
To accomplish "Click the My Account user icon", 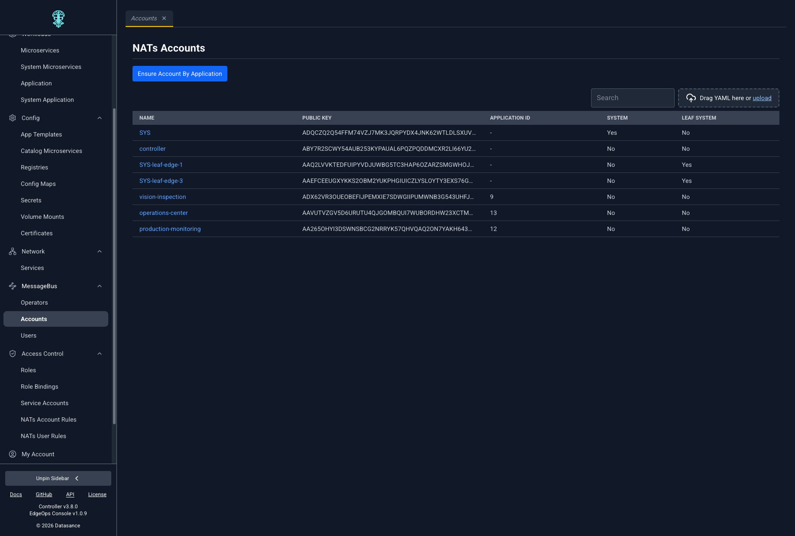I will pyautogui.click(x=13, y=454).
